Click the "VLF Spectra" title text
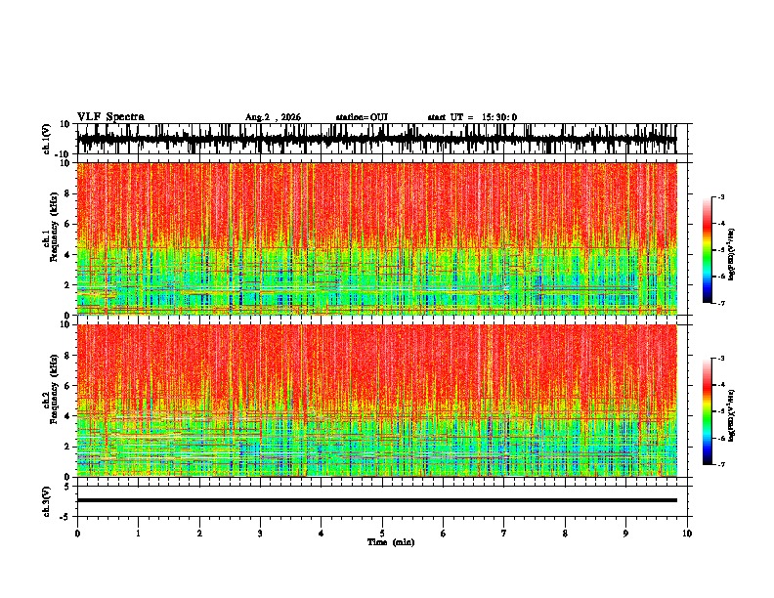The width and height of the screenshot is (774, 598). click(x=110, y=117)
